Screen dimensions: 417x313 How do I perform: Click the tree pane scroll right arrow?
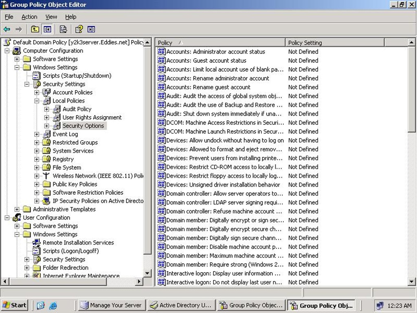(139, 281)
